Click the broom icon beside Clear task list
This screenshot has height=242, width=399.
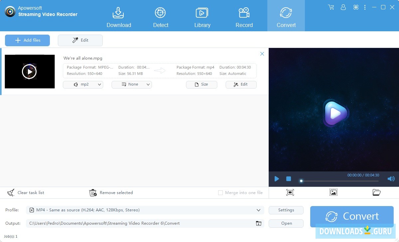tap(11, 192)
